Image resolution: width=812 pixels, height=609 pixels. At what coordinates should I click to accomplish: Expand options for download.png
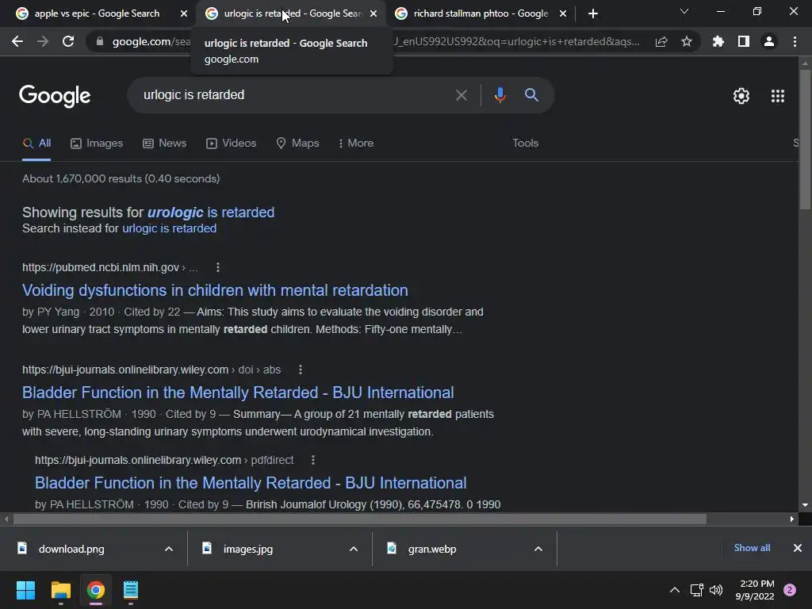point(169,549)
